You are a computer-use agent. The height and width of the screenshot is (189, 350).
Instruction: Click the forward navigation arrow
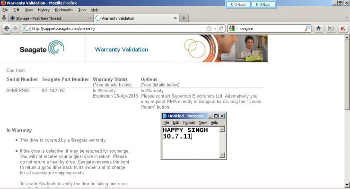[x=15, y=28]
